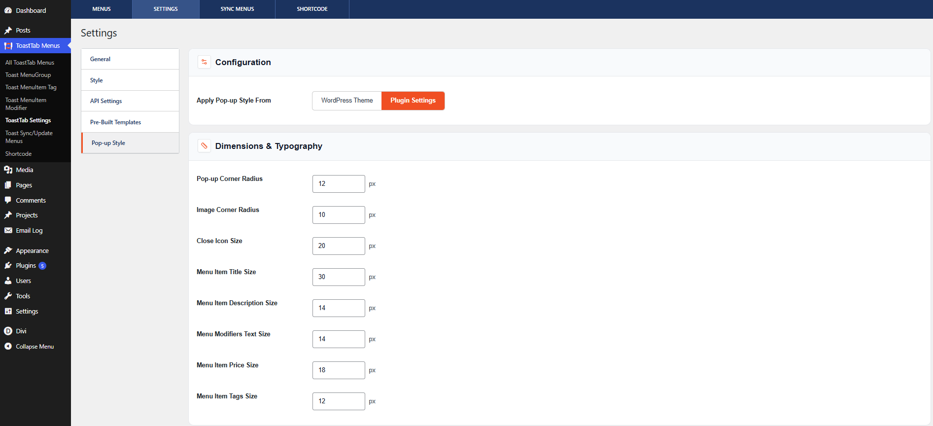Click the Image Corner Radius field
The width and height of the screenshot is (933, 426).
[x=339, y=215]
